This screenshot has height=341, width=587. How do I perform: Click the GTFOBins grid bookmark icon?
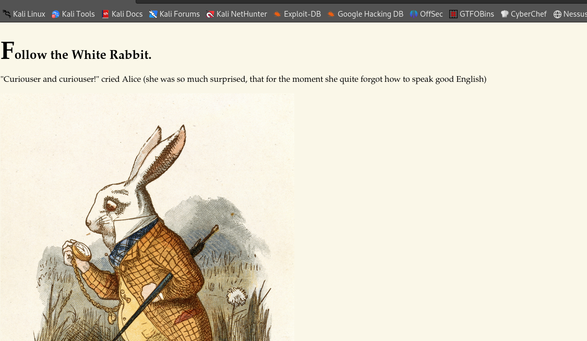tap(453, 14)
